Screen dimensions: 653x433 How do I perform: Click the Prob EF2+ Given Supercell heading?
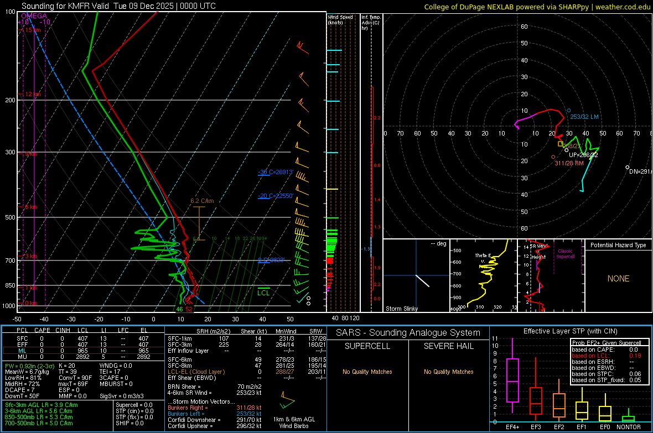(607, 343)
